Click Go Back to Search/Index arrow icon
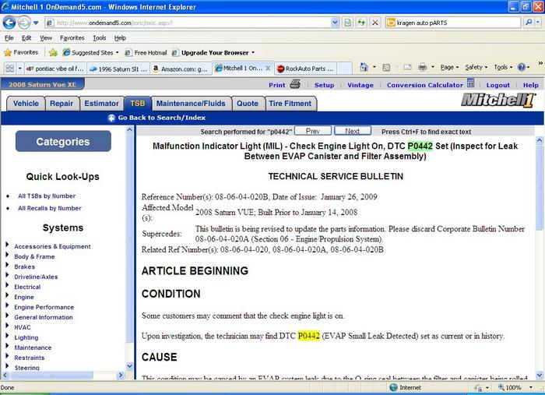The width and height of the screenshot is (545, 395). (111, 118)
